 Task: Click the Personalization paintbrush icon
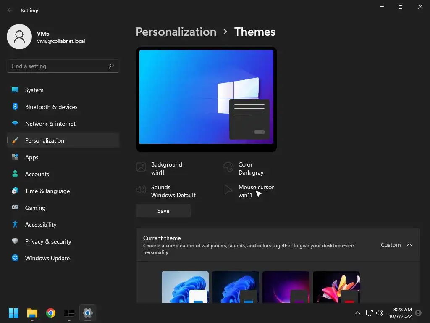coord(15,140)
